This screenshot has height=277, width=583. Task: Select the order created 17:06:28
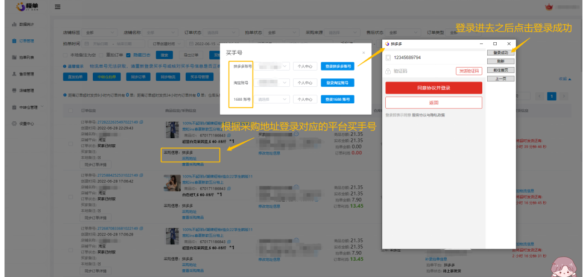coord(71,249)
